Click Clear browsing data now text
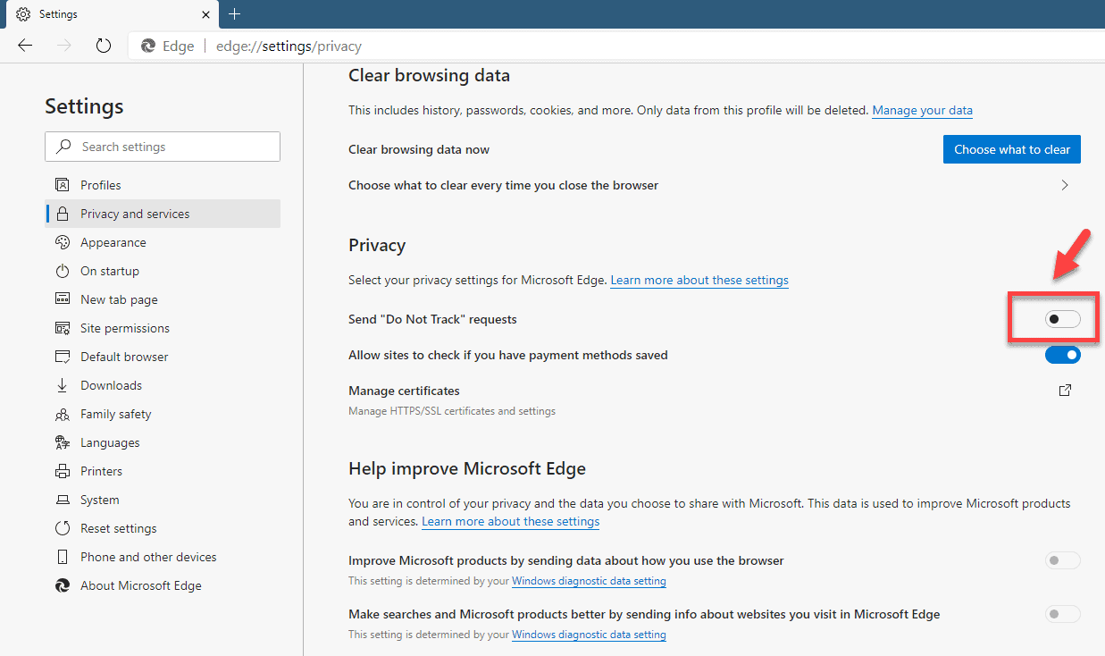1105x656 pixels. pos(419,149)
